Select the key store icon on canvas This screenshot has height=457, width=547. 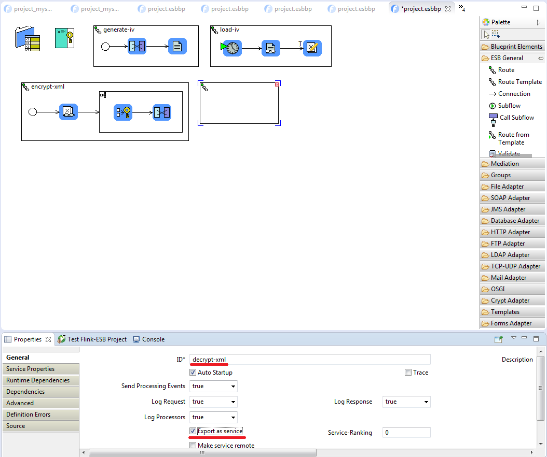(65, 38)
